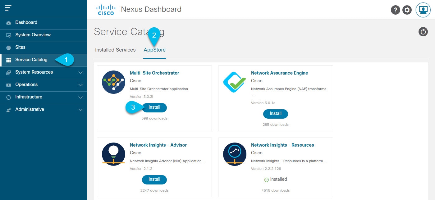Expand the Infrastructure menu chevron

[80, 97]
